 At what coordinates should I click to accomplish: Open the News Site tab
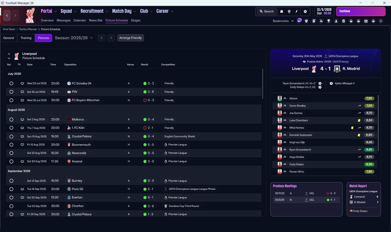point(96,20)
